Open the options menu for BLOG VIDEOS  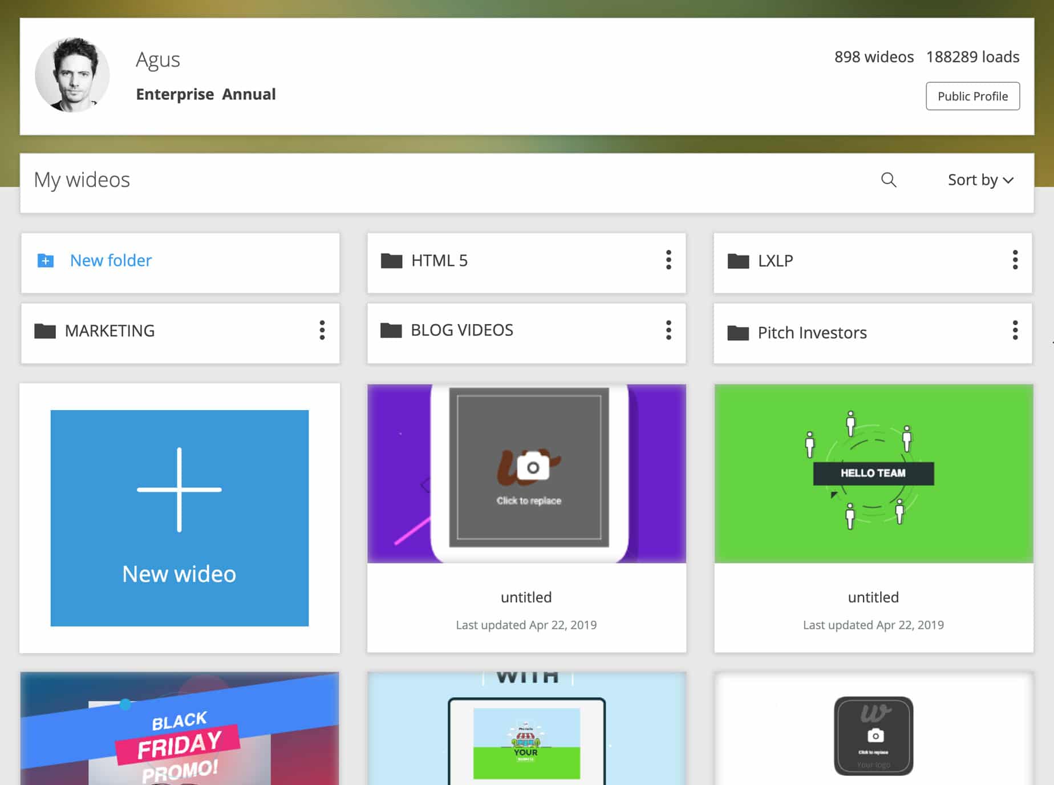[x=668, y=330]
